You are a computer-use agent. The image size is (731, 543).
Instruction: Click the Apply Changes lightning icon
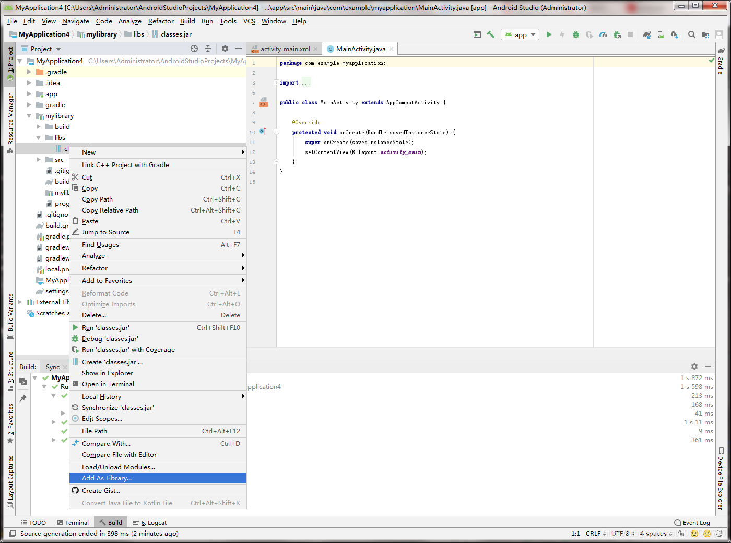click(x=562, y=34)
